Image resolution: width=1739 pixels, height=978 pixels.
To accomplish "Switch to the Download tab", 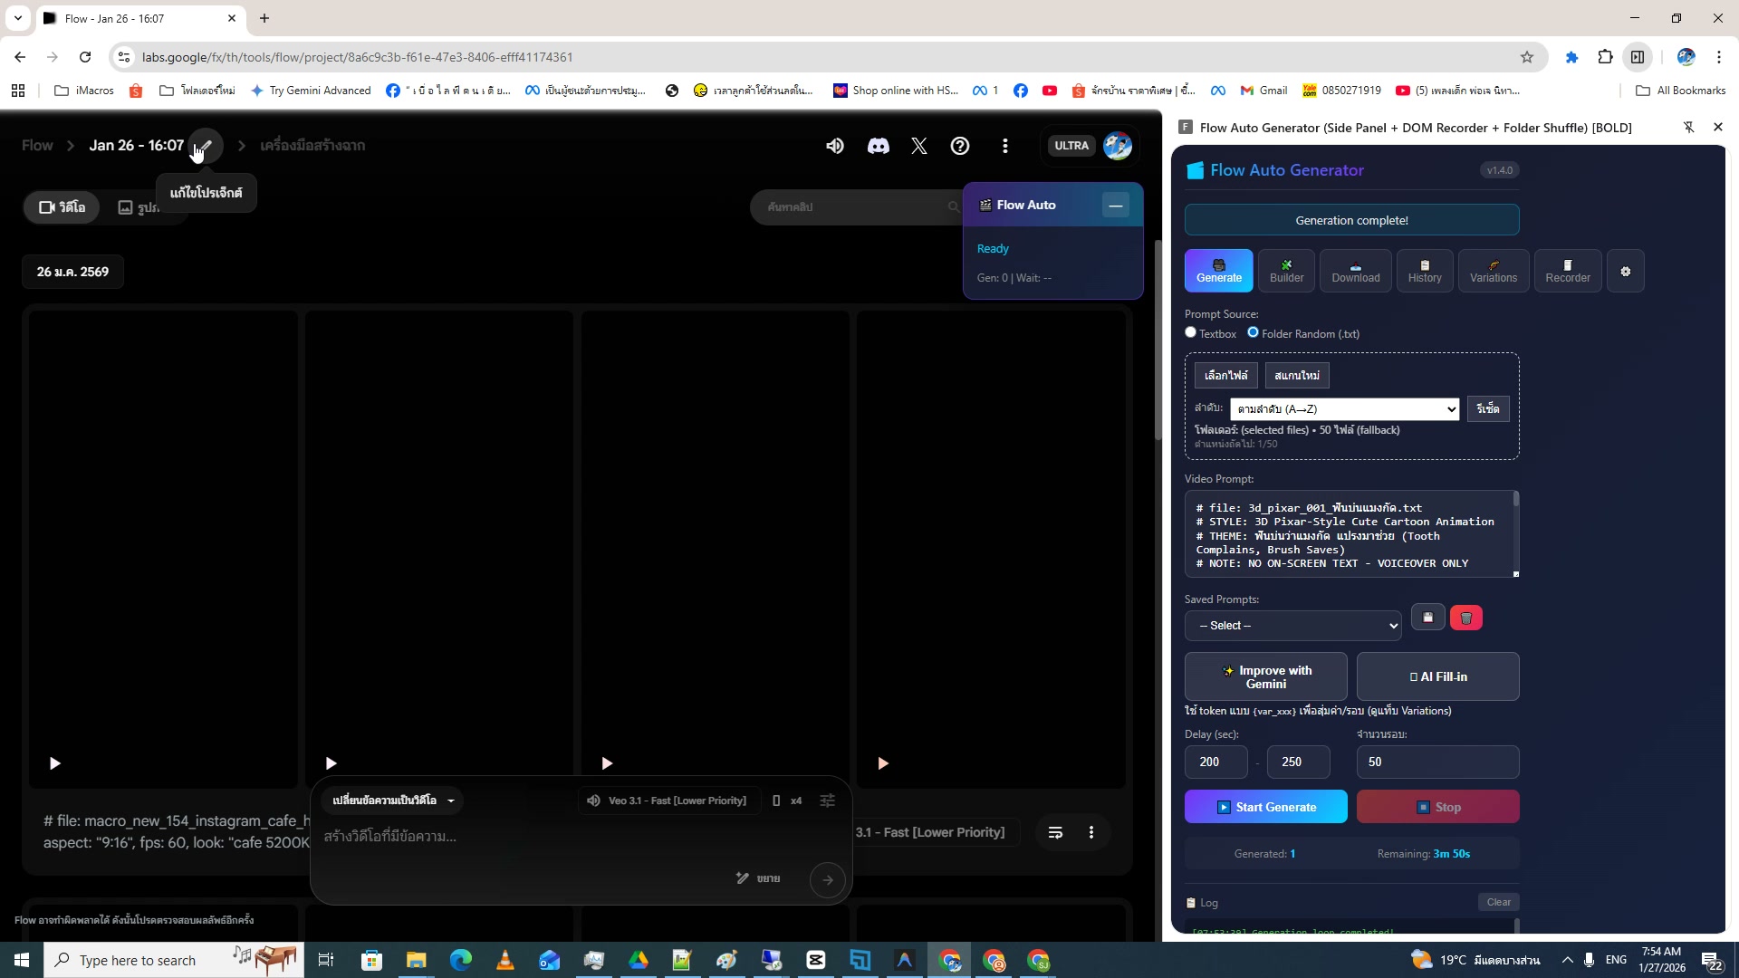I will tap(1355, 271).
